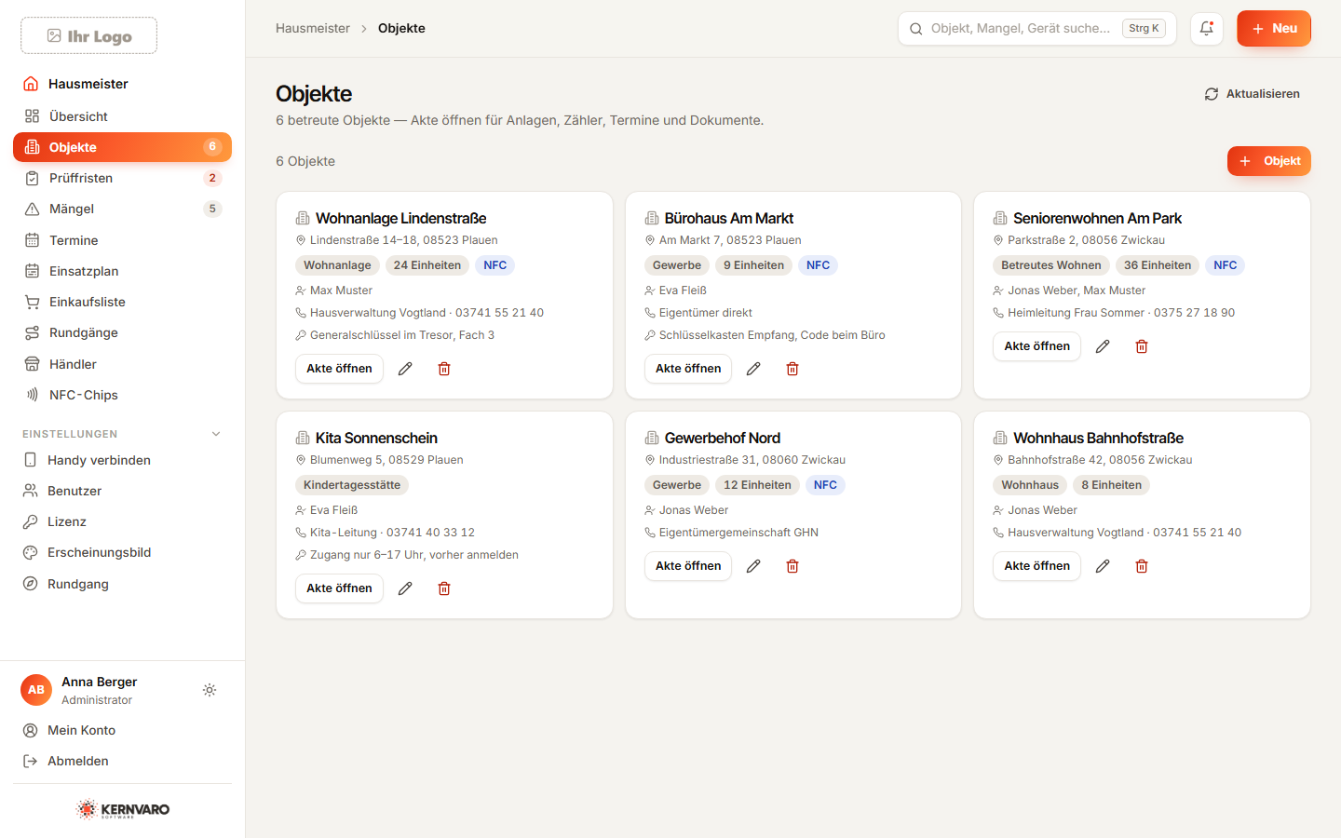Viewport: 1341px width, 838px height.
Task: Open Rundgang settings entry
Action: [122, 584]
